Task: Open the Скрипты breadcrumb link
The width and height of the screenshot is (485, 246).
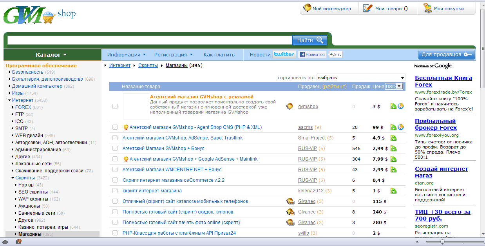Action: pos(148,65)
